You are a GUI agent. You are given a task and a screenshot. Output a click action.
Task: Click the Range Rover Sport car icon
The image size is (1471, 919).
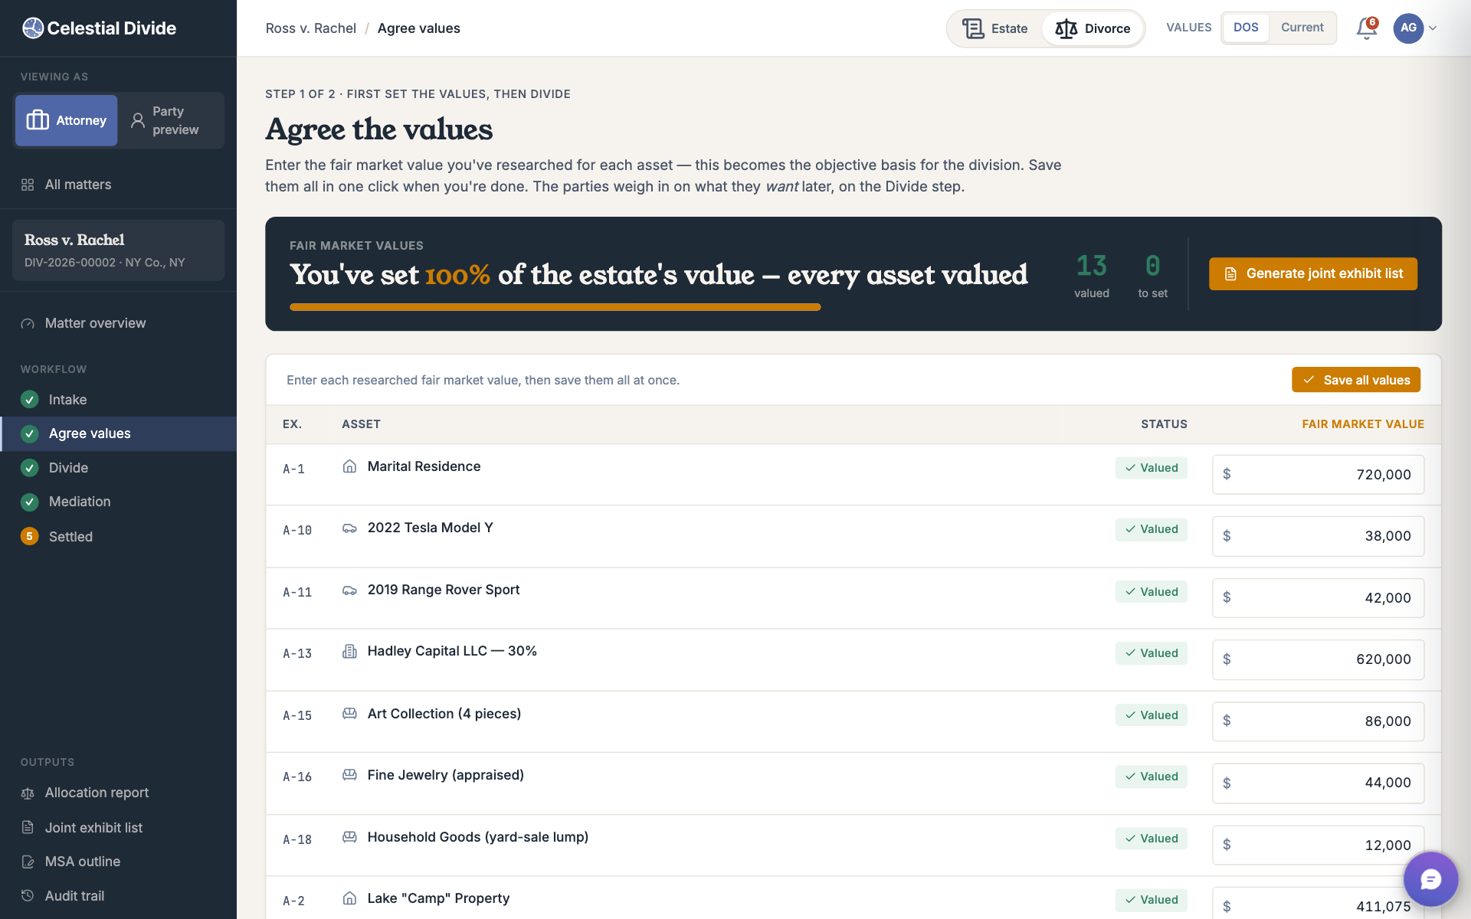click(349, 590)
